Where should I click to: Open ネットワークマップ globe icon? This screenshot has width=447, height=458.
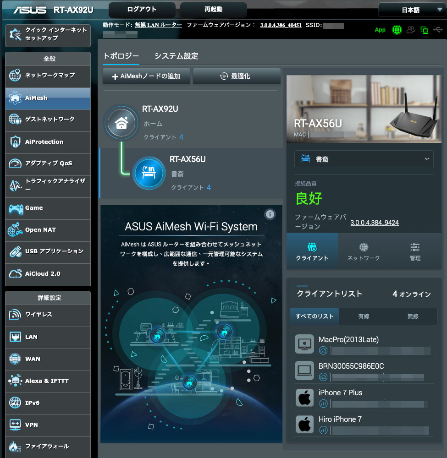click(x=15, y=76)
